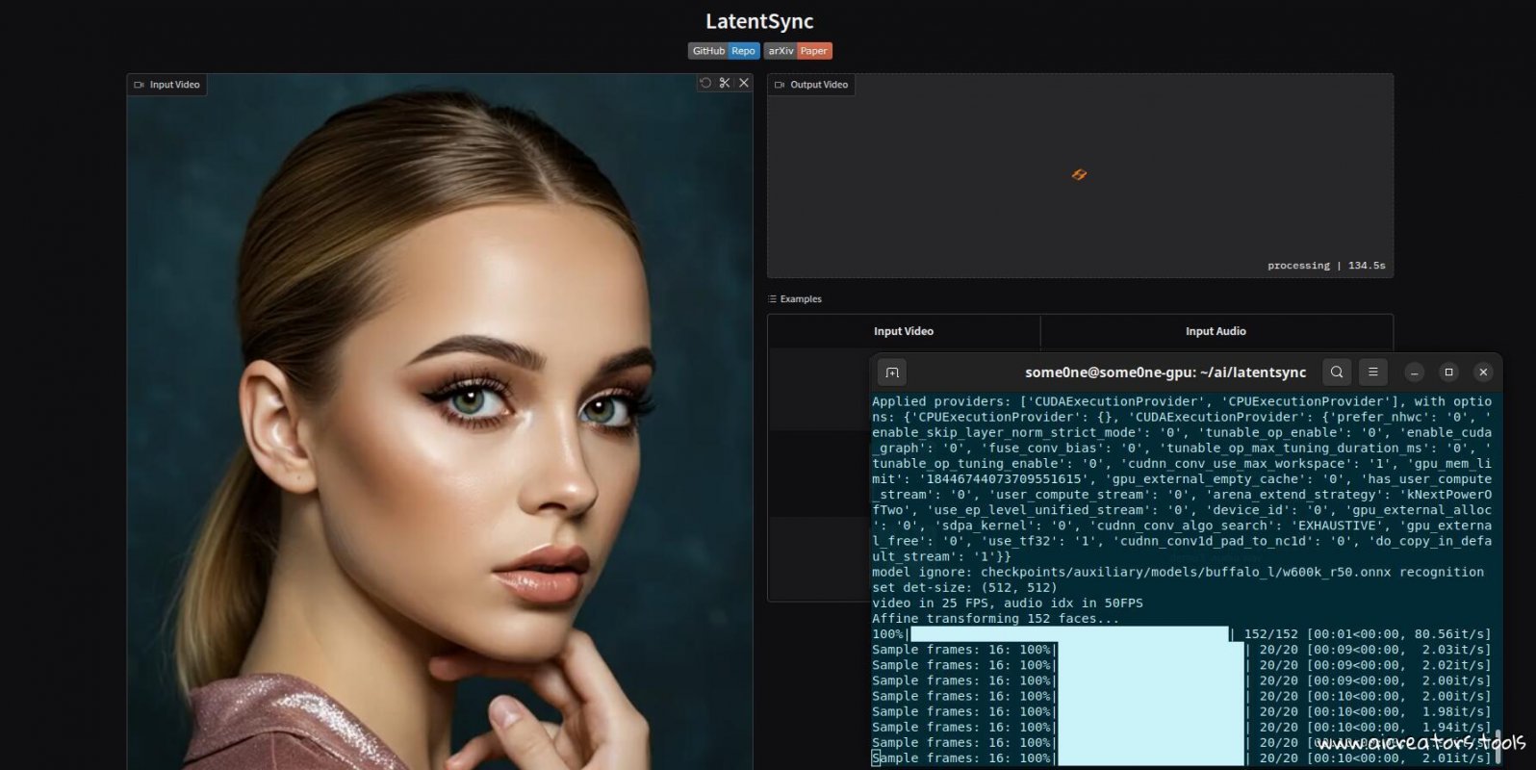Open the terminal hamburger menu
The image size is (1536, 770).
1373,372
